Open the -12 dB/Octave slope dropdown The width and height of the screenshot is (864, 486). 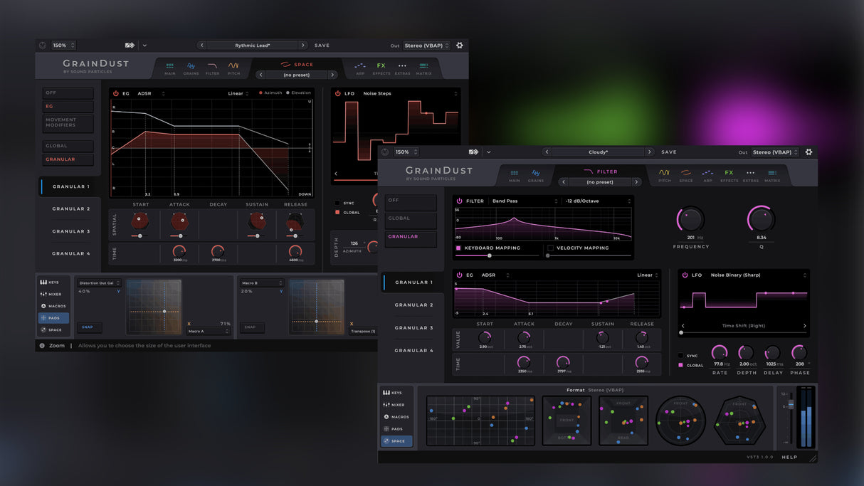(598, 201)
